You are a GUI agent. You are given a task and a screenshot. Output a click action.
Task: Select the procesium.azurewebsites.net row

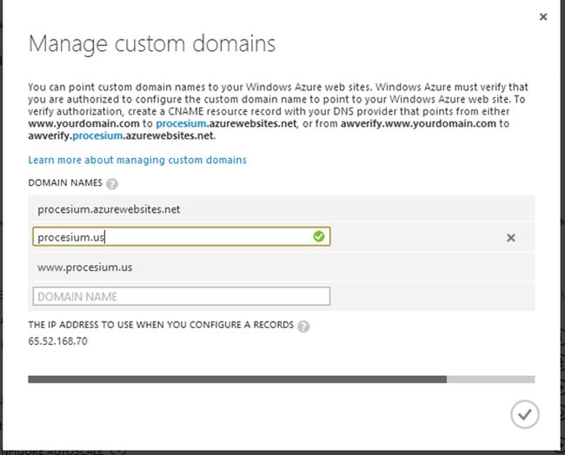pos(282,209)
